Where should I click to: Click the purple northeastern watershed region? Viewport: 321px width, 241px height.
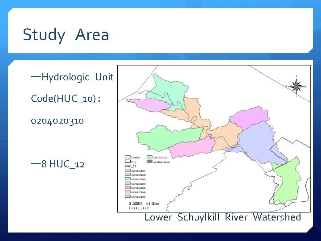click(x=250, y=117)
